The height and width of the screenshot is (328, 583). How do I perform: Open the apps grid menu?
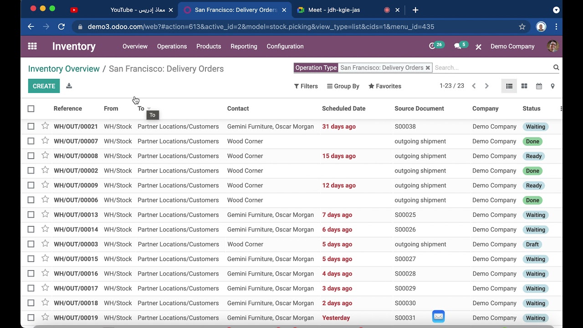(x=32, y=46)
